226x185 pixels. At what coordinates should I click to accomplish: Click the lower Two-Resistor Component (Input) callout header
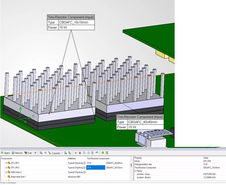[140, 117]
